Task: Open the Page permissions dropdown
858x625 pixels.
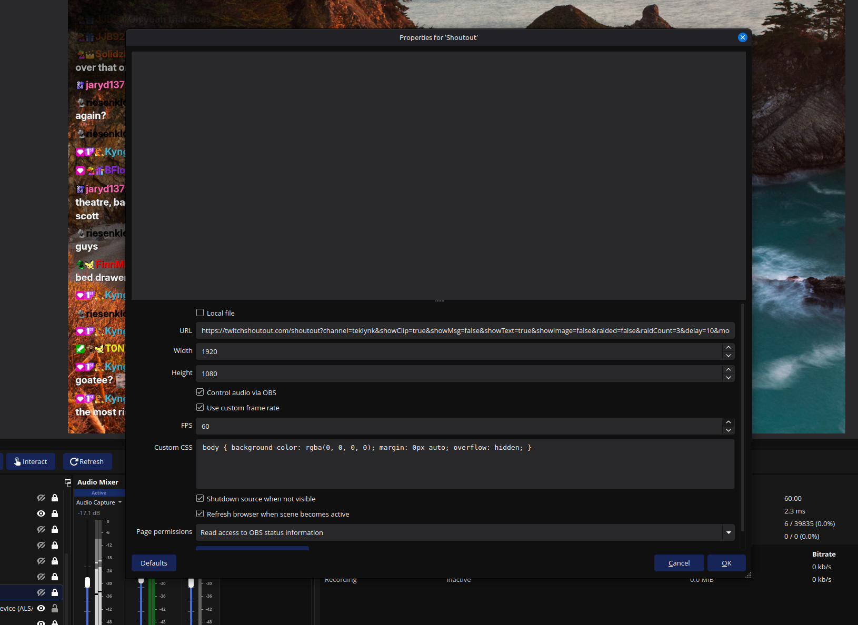Action: (x=465, y=532)
